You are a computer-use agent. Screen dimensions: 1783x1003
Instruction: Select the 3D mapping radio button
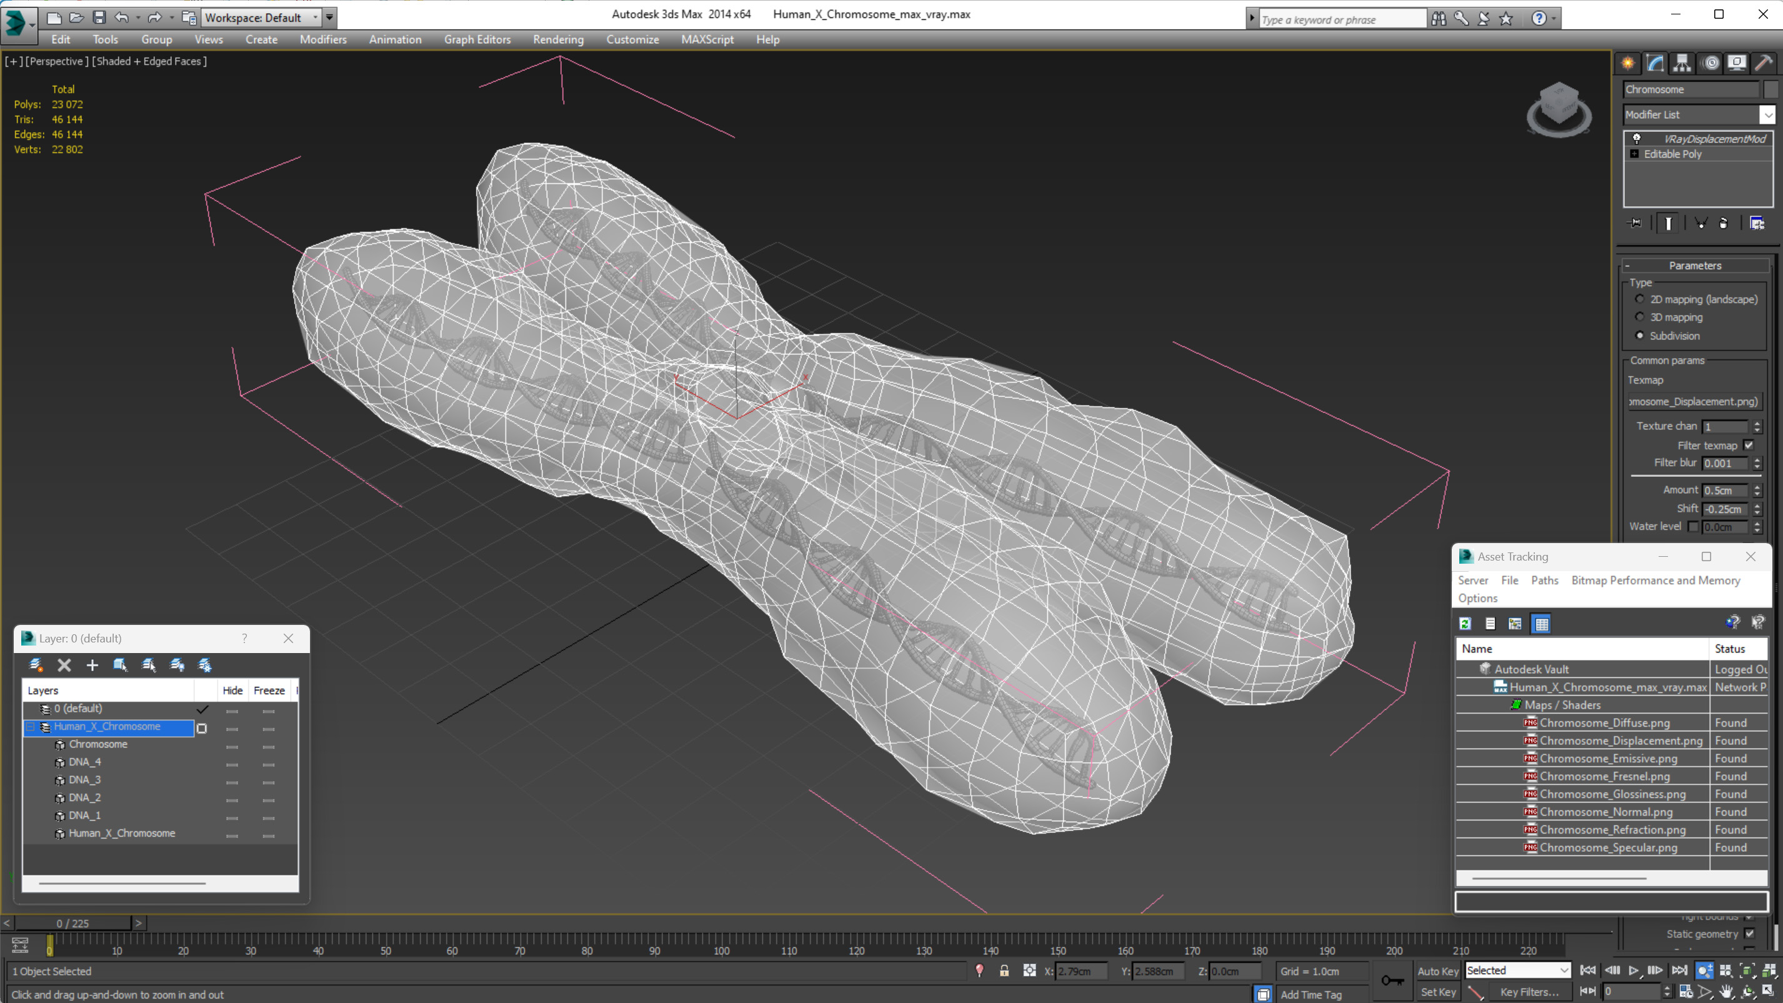[1640, 317]
